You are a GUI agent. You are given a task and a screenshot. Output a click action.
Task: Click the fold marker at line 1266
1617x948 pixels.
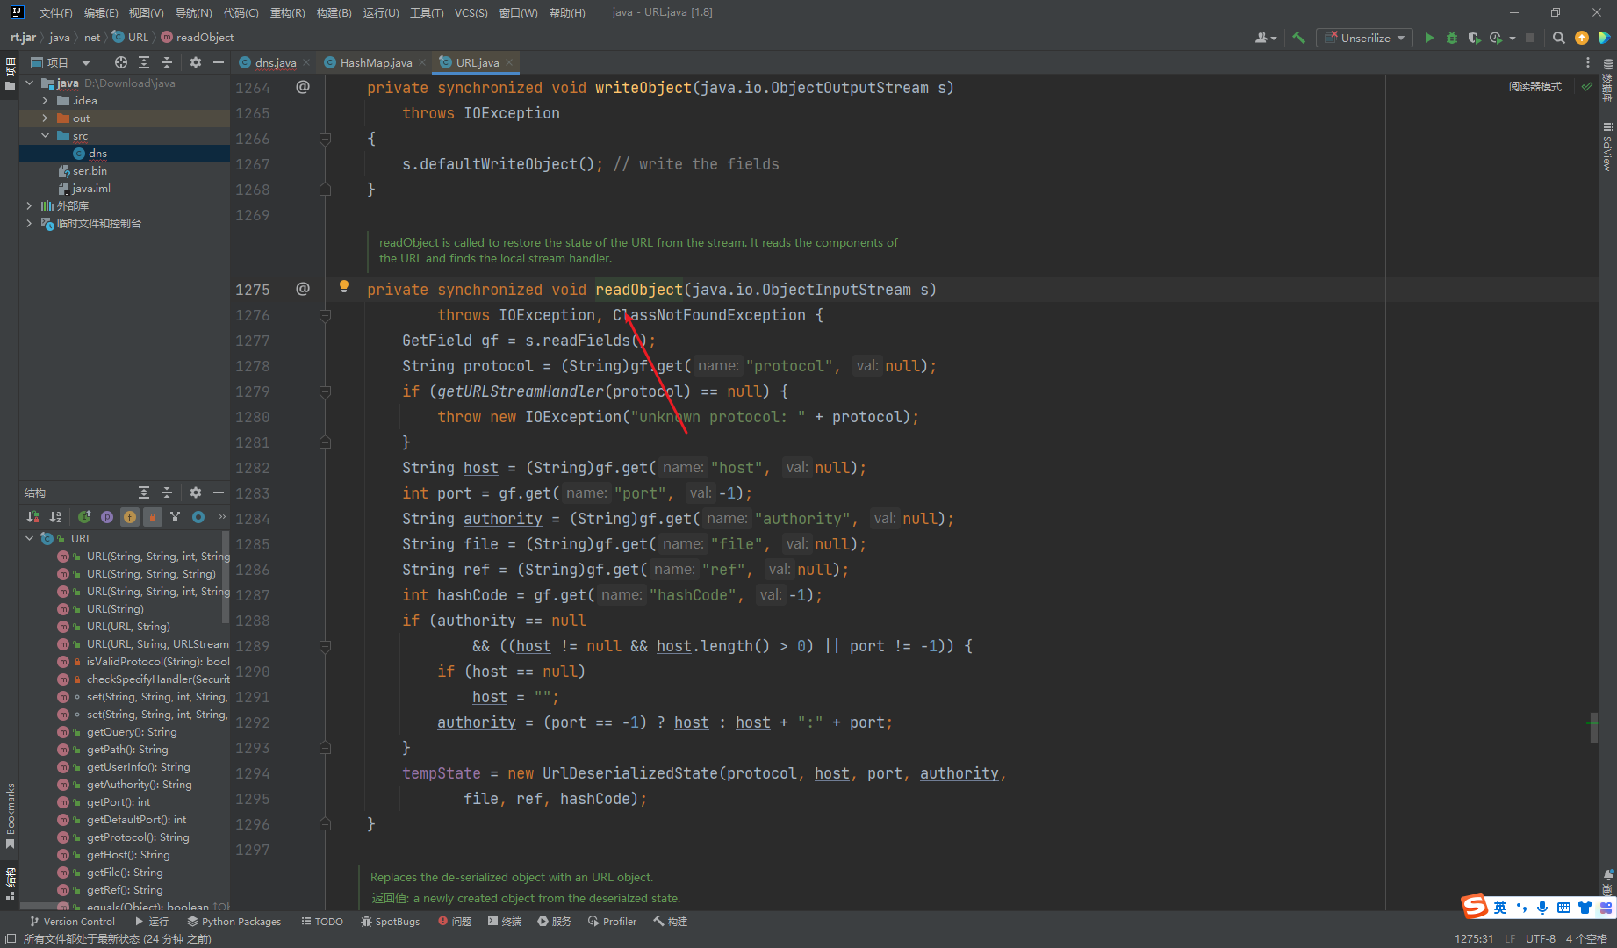[325, 139]
